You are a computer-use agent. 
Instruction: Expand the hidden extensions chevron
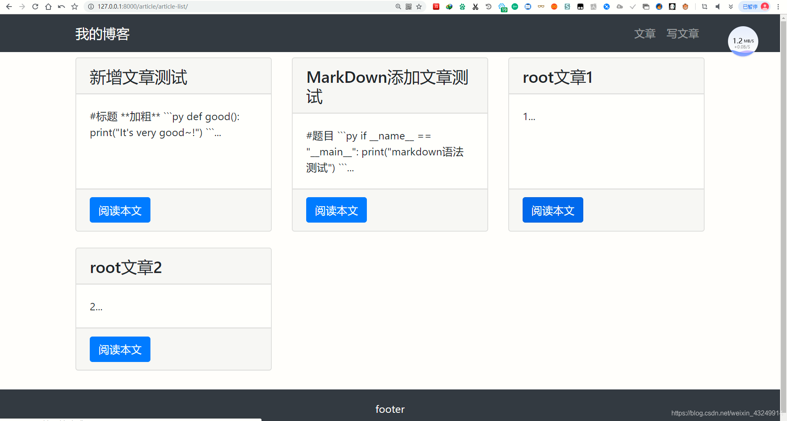click(x=731, y=7)
